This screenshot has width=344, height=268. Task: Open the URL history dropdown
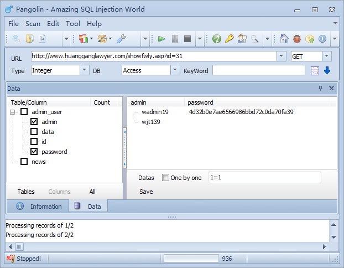(282, 56)
